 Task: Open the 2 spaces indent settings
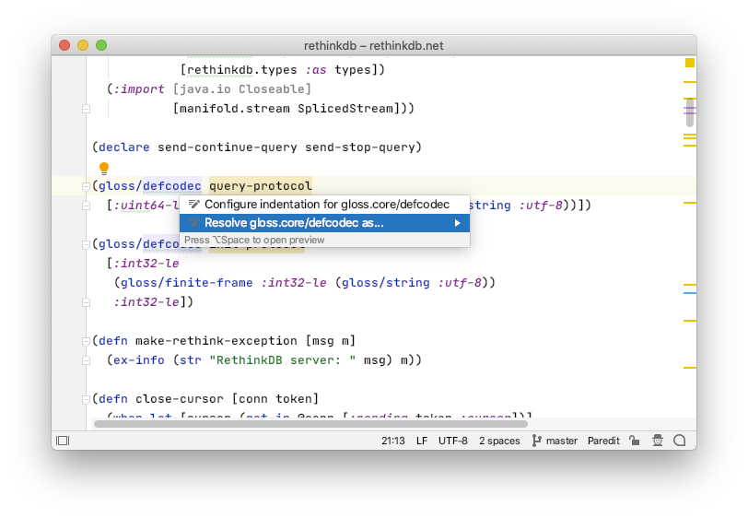pyautogui.click(x=499, y=441)
